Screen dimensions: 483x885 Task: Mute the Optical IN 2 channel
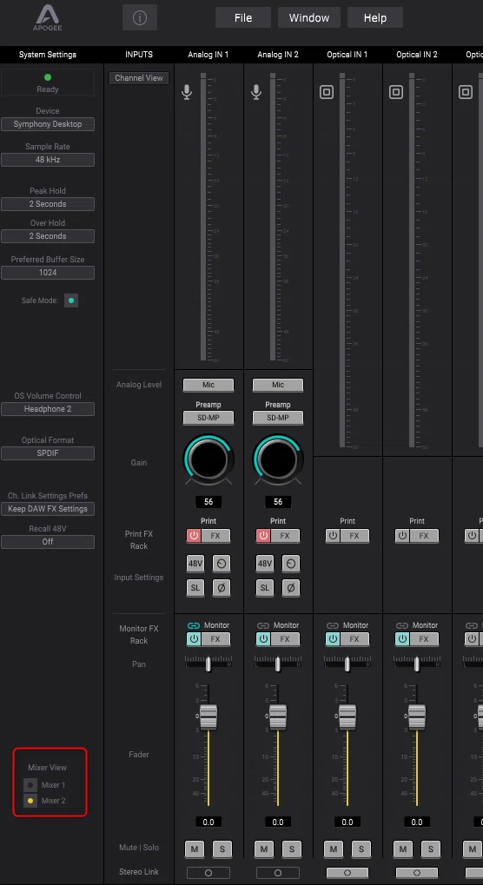[403, 849]
